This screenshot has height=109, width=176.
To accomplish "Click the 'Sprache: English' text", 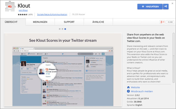I will [134, 105].
